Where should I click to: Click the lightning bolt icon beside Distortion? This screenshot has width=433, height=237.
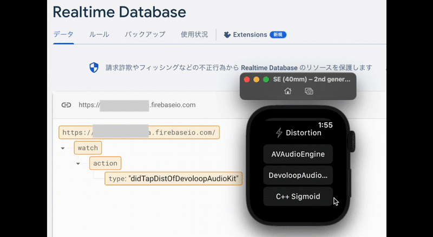point(279,133)
